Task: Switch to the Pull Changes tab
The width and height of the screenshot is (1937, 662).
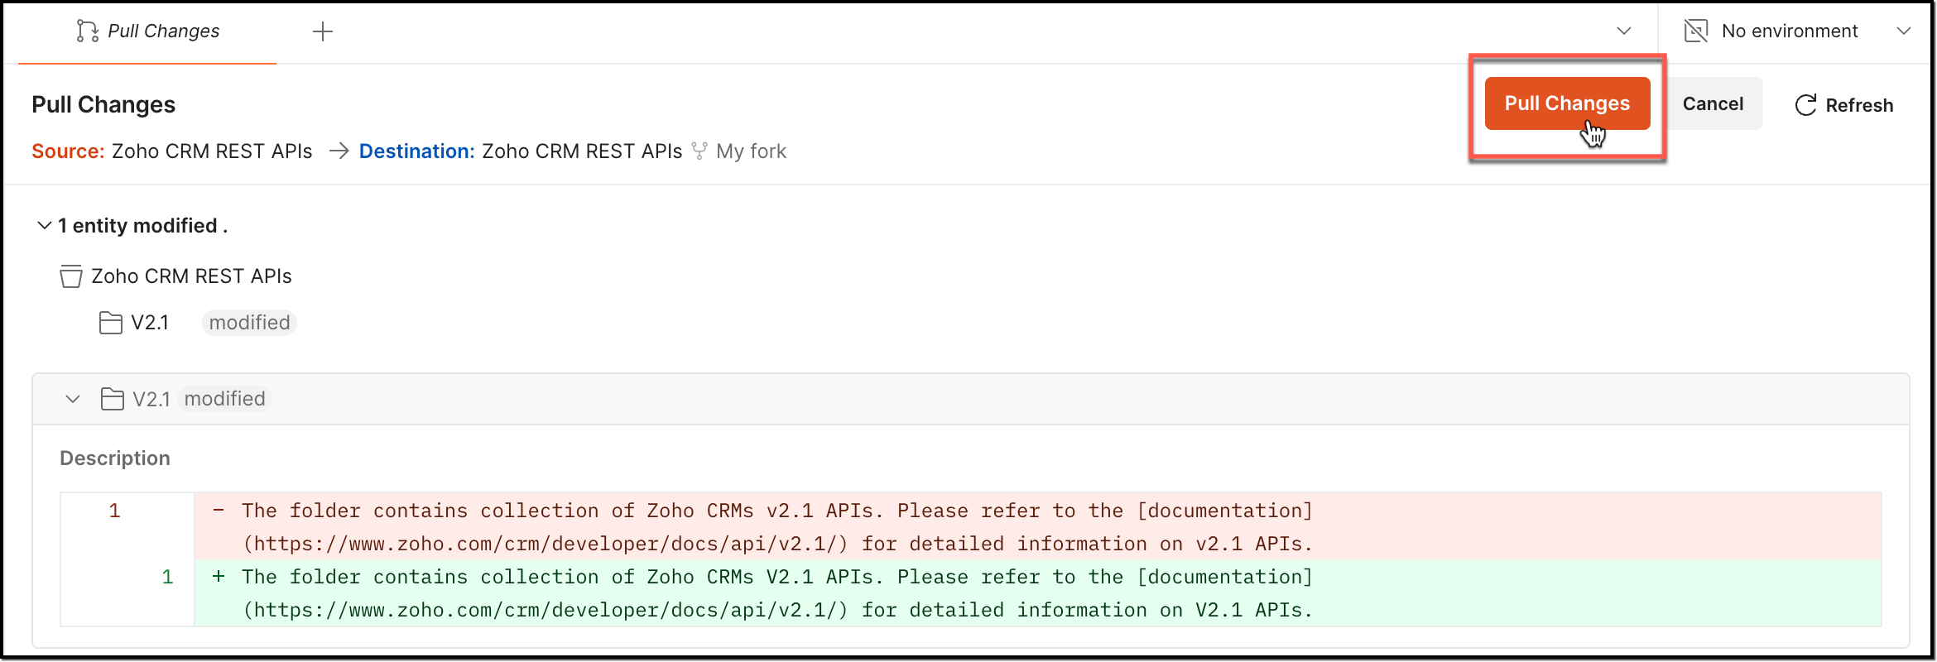Action: [163, 31]
